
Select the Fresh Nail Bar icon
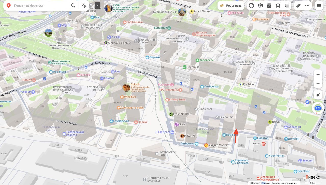[171, 114]
